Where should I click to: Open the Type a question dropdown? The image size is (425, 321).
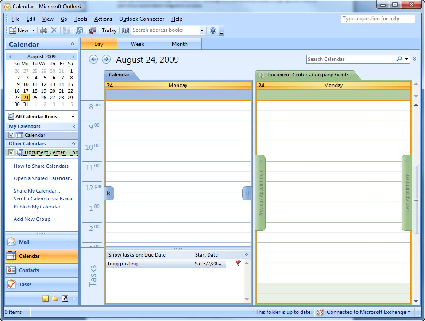(x=417, y=19)
